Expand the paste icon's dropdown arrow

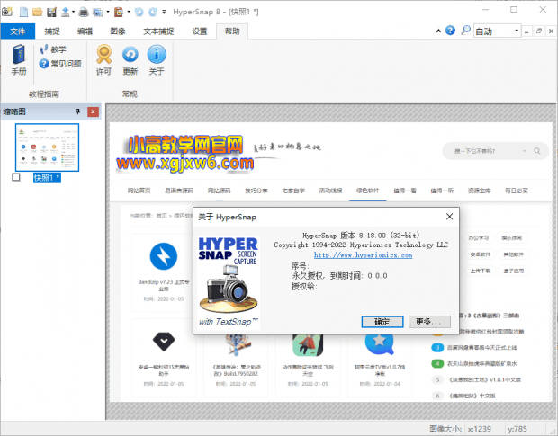(129, 12)
